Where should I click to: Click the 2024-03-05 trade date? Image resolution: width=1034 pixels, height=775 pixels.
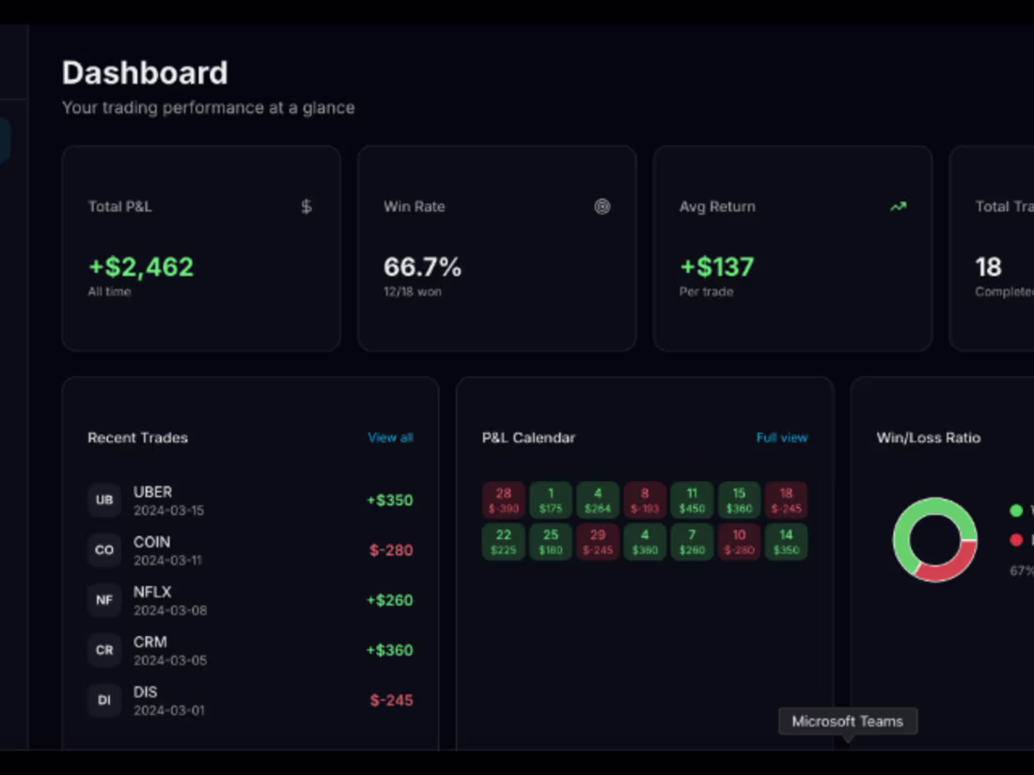pyautogui.click(x=170, y=661)
